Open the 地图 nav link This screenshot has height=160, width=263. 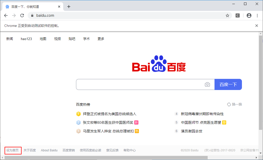[x=43, y=39]
